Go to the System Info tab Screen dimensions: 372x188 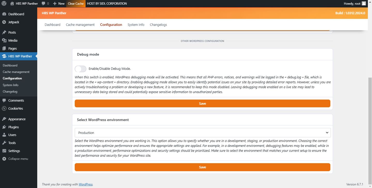(x=136, y=25)
